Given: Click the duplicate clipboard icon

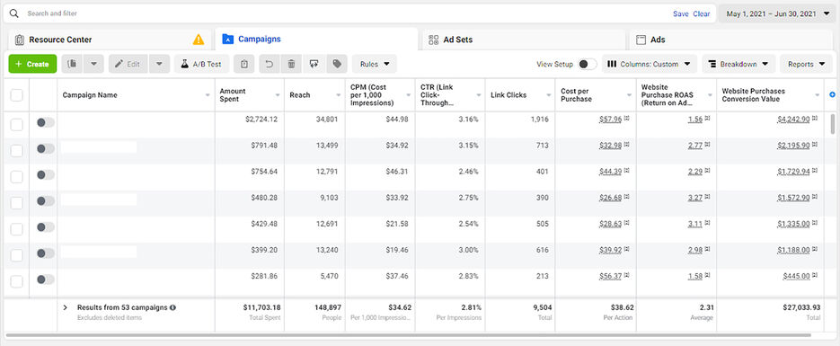Looking at the screenshot, I should coord(244,65).
